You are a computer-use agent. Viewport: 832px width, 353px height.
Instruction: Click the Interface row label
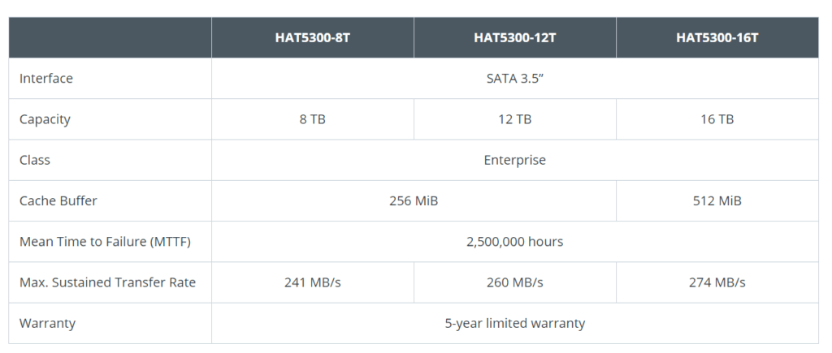pos(46,79)
